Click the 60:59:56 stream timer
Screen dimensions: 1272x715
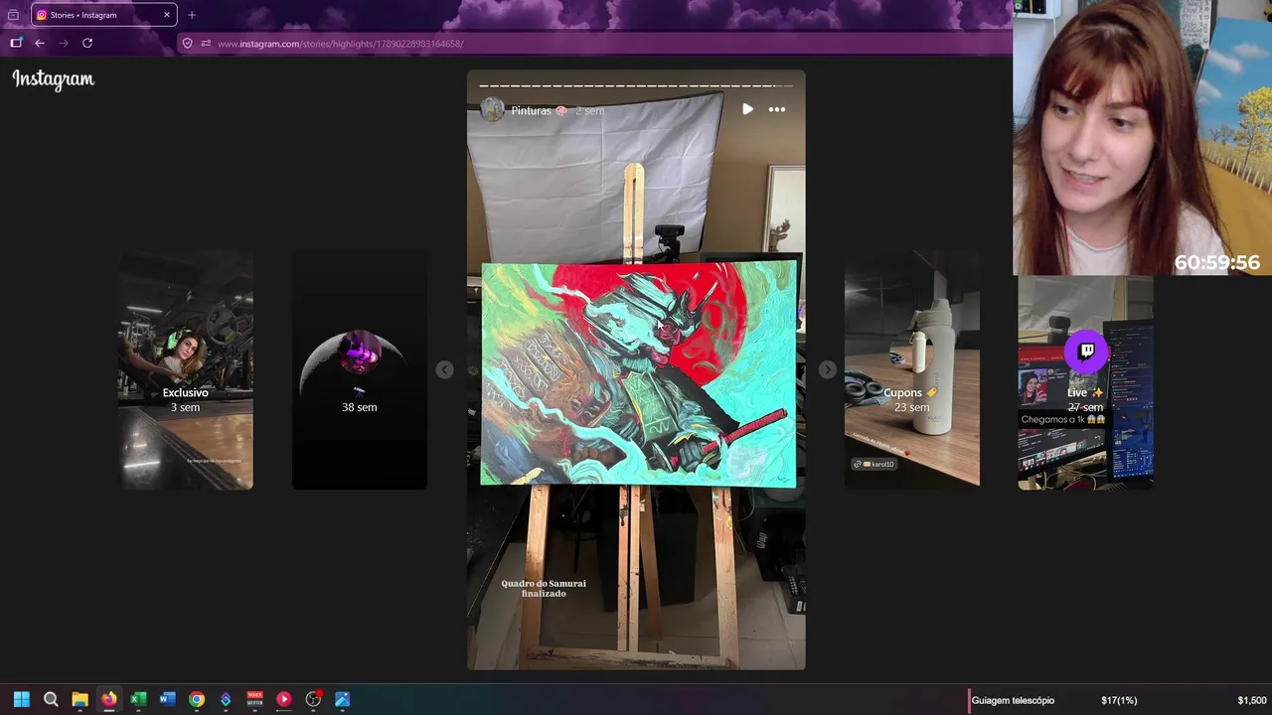tap(1216, 262)
